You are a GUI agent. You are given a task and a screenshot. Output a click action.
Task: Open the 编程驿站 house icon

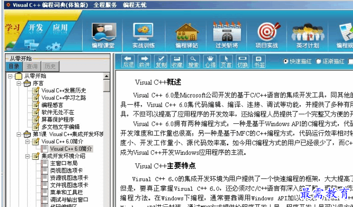click(x=187, y=36)
